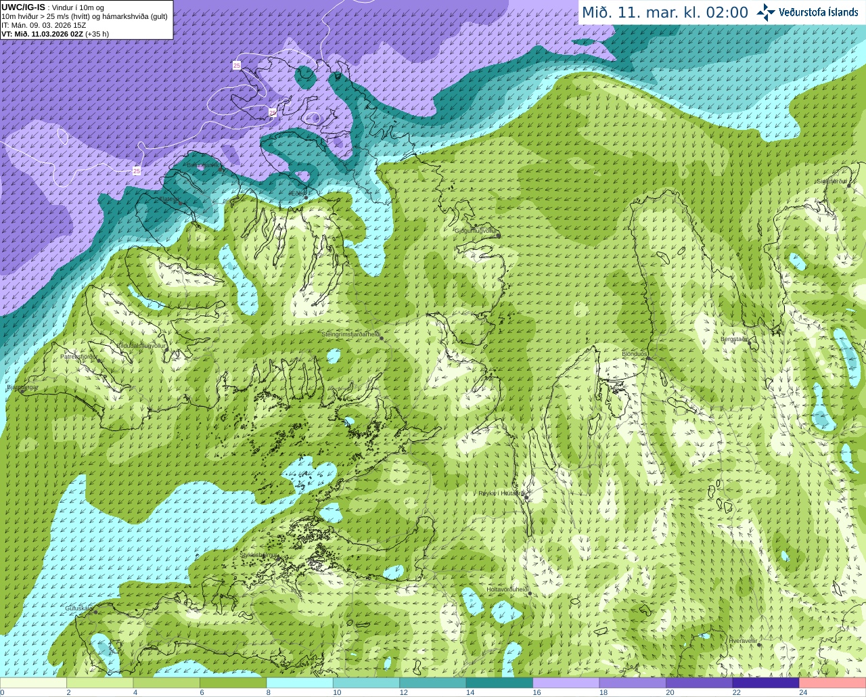
Task: Click the VT: Mið. 11.03.2026 02Z line
Action: click(55, 34)
